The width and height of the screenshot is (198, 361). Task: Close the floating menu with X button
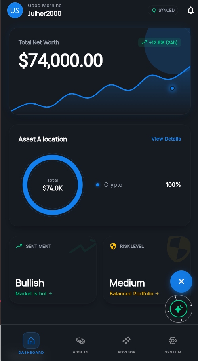181,281
